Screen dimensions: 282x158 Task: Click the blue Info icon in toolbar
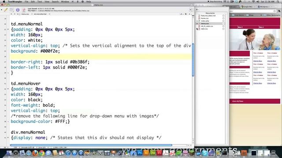(x=18, y=10)
